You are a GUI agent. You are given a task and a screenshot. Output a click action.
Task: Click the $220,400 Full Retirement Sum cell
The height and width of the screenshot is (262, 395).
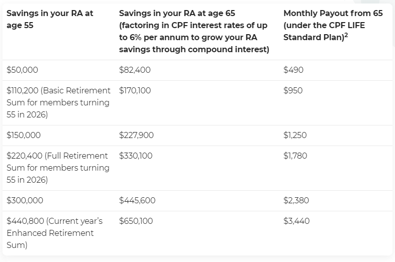(58, 168)
